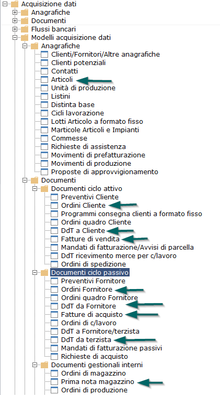Click the folder icon of Flussi bancari
220x395 pixels.
25,29
